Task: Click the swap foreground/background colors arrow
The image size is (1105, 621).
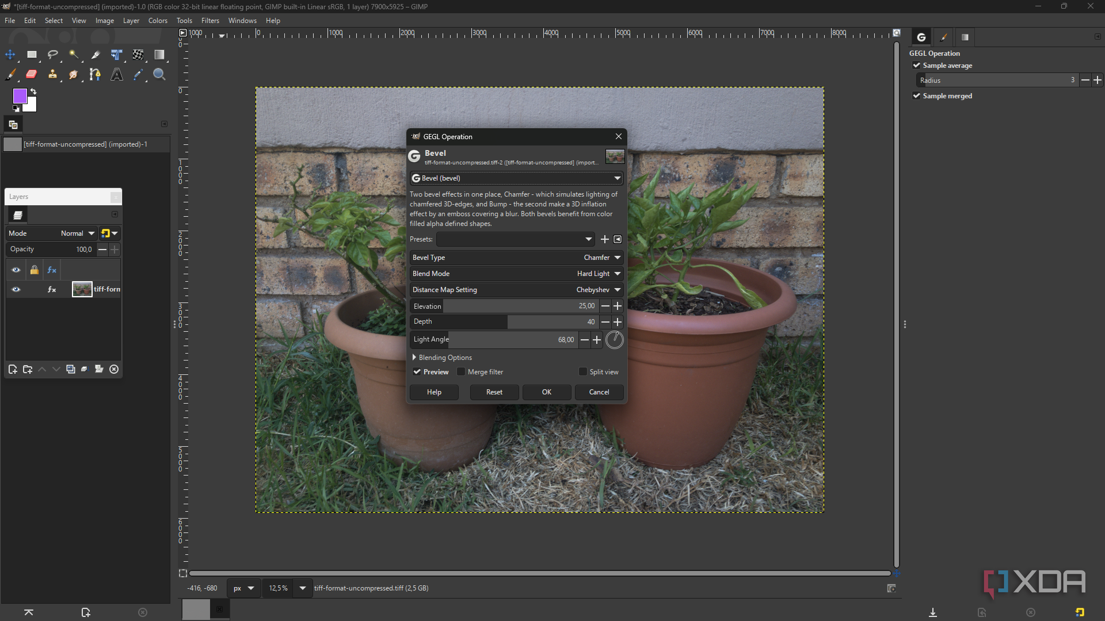Action: (x=33, y=91)
